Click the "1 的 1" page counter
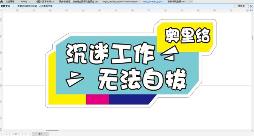Screen dimensions: 254x136 [x=16, y=134]
